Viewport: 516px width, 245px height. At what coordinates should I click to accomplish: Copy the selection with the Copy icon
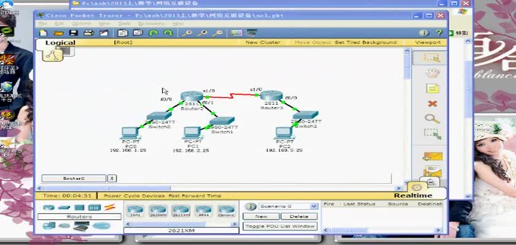(x=123, y=33)
